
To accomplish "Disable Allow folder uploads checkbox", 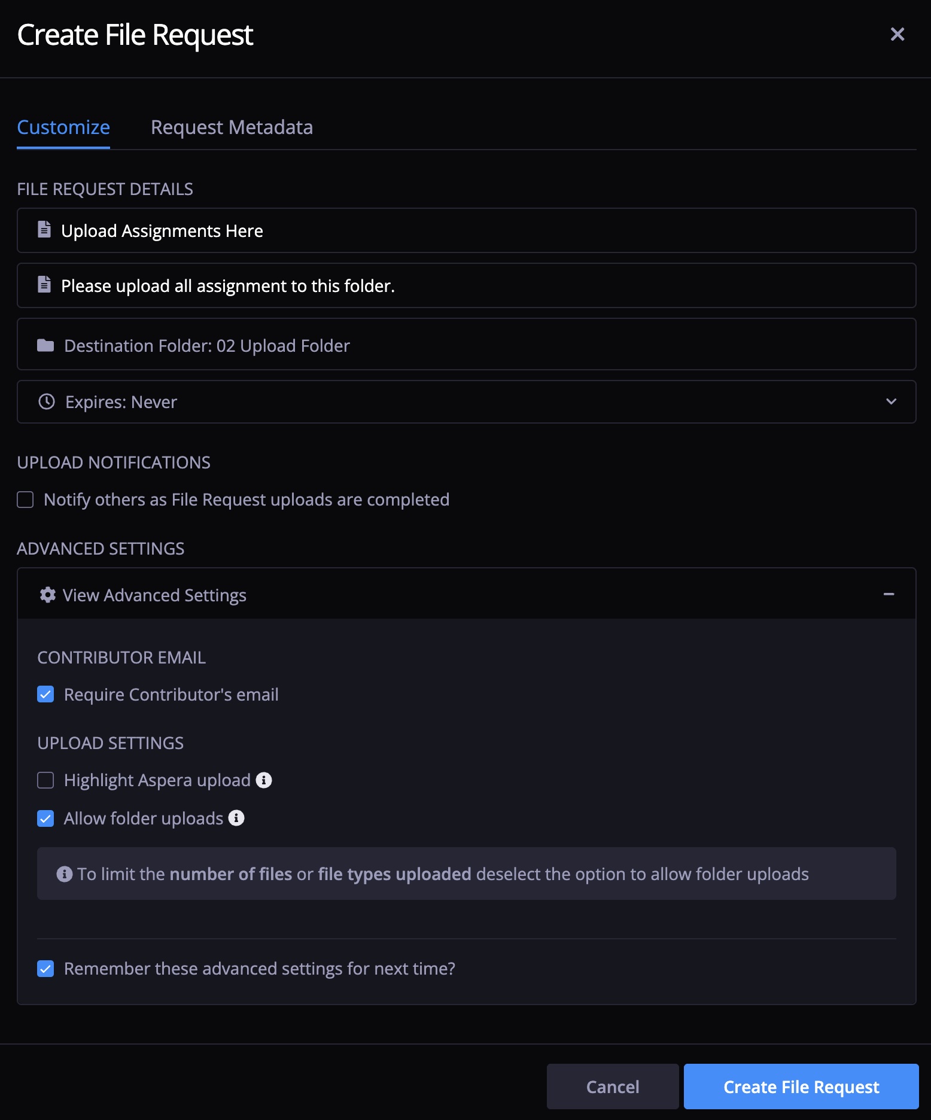I will coord(45,818).
